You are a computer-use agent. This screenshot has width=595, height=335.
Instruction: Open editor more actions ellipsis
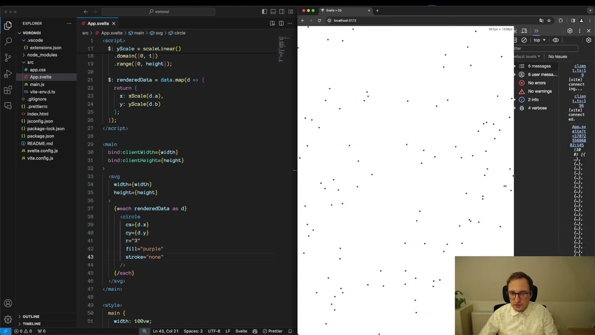pyautogui.click(x=290, y=23)
